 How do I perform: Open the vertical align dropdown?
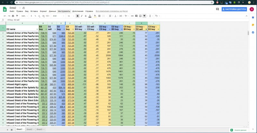(x=116, y=16)
